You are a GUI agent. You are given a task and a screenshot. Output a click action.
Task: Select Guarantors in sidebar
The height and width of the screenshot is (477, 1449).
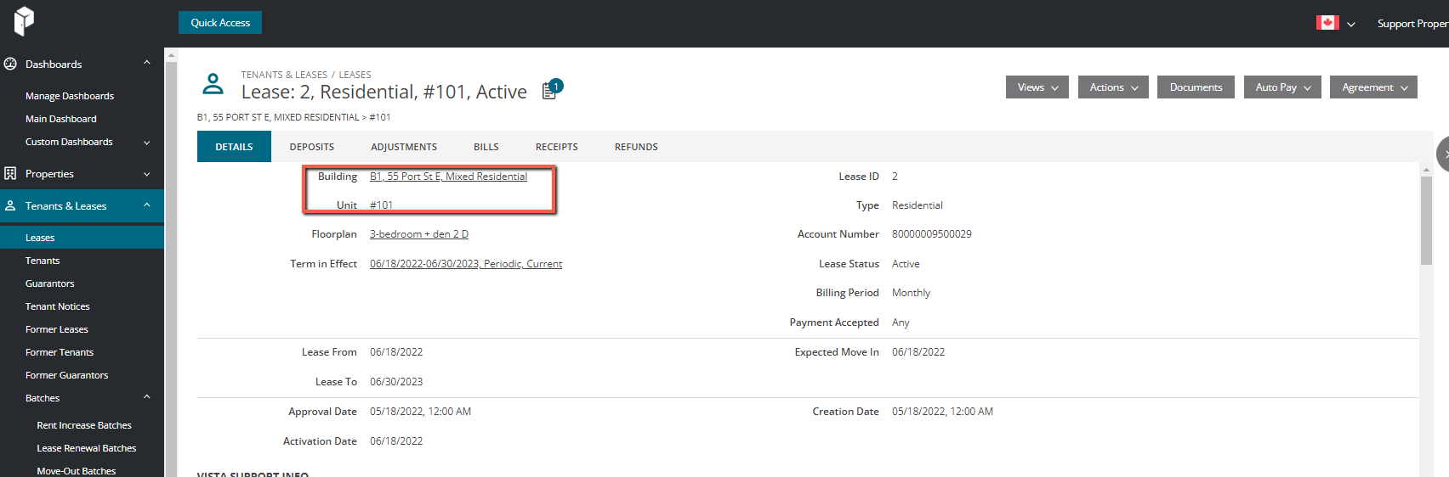pos(50,283)
